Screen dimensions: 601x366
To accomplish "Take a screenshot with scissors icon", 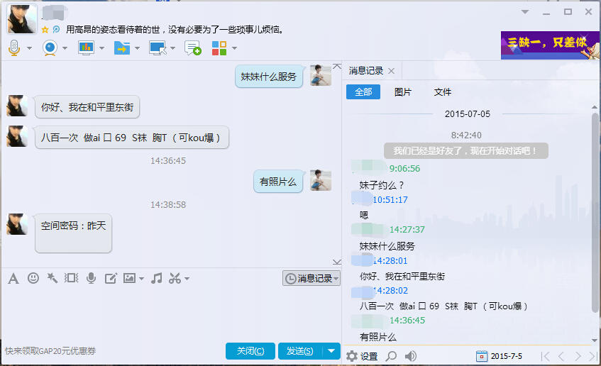I will click(x=175, y=278).
